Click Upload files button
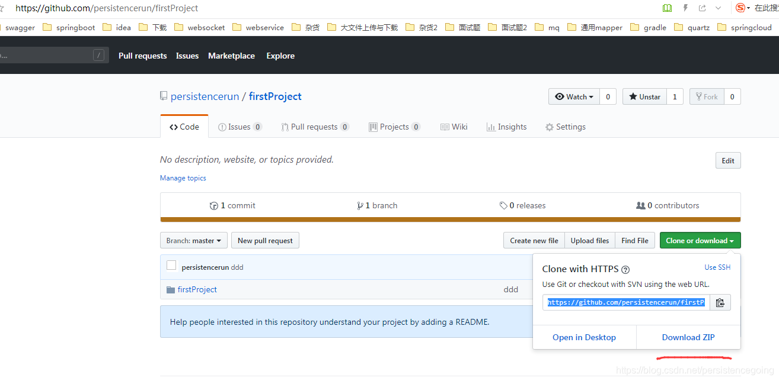This screenshot has width=779, height=381. click(590, 240)
